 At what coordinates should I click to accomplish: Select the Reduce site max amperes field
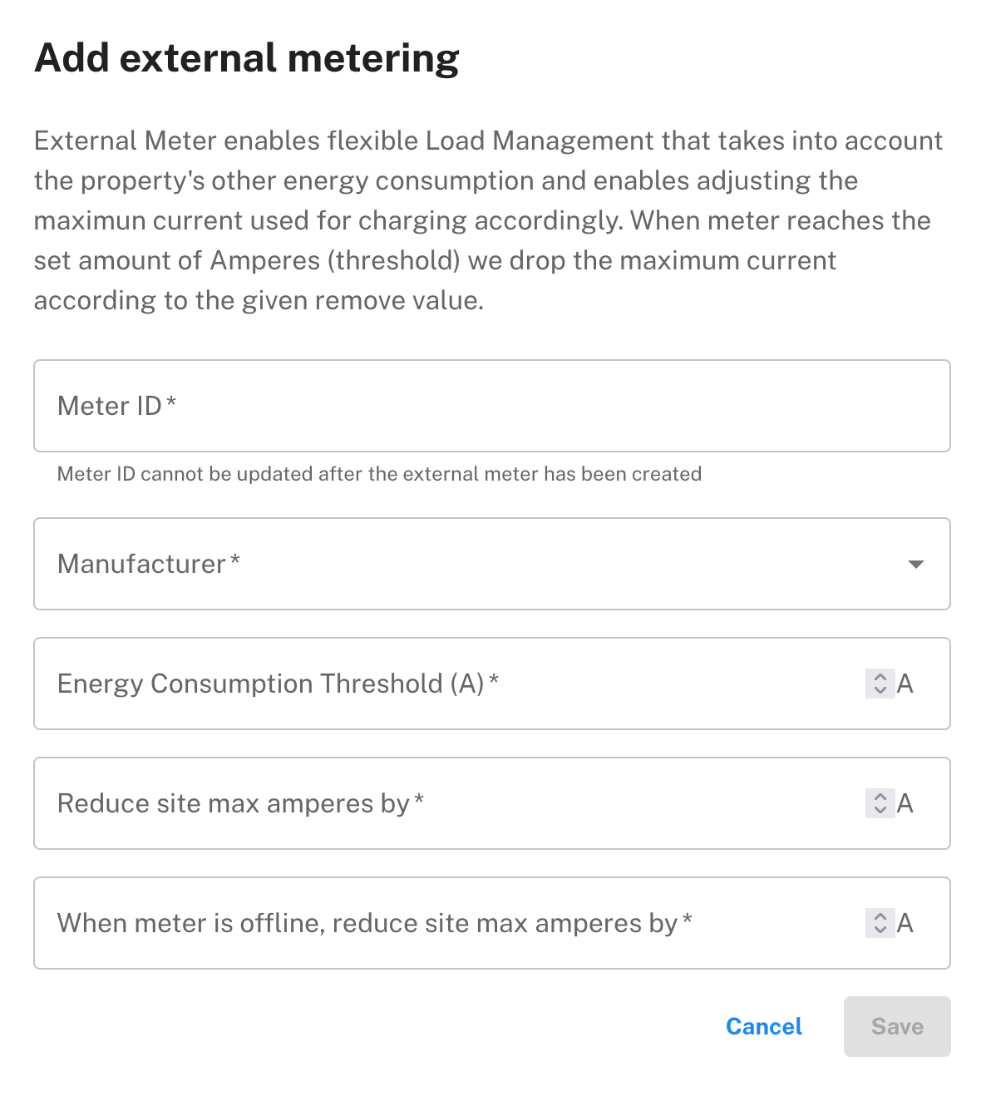click(449, 803)
